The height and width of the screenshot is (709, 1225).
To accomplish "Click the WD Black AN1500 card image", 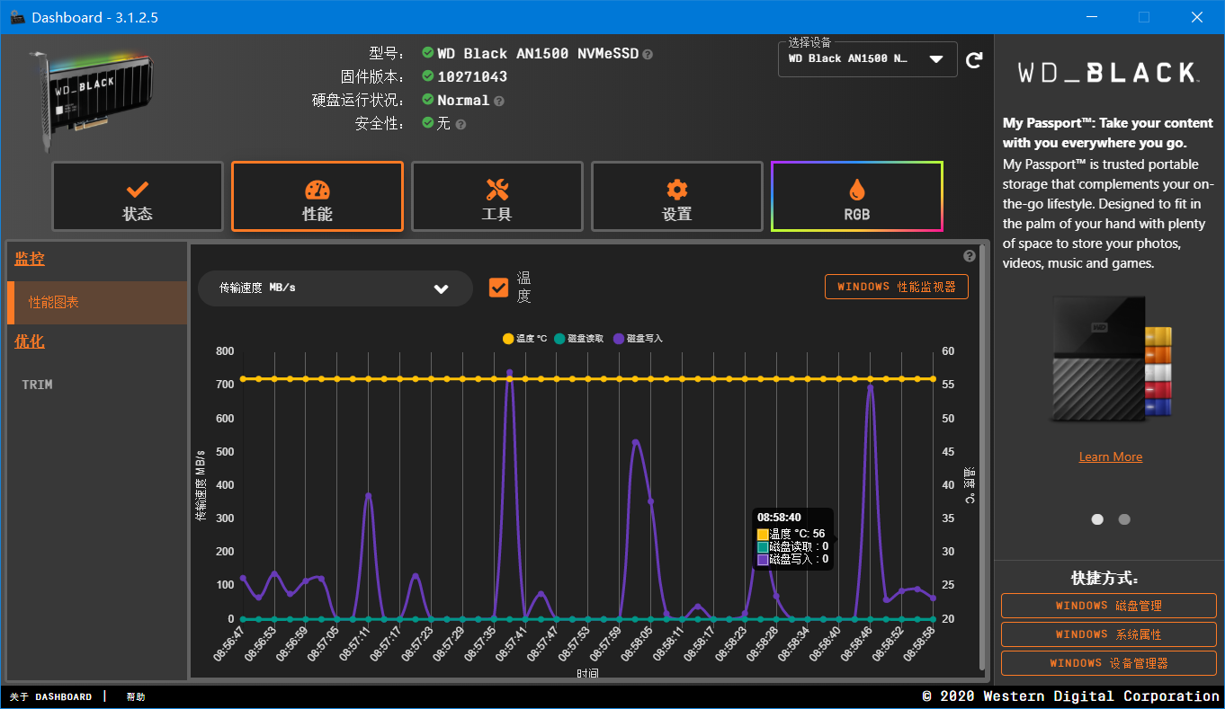I will [91, 102].
